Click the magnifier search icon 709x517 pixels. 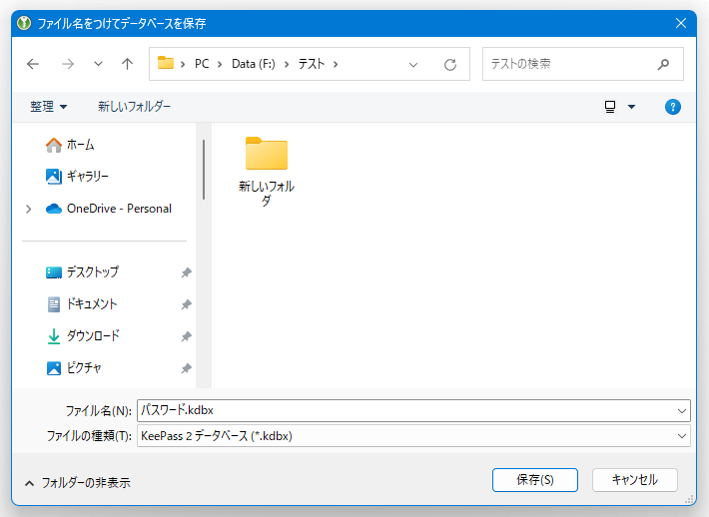pyautogui.click(x=663, y=64)
